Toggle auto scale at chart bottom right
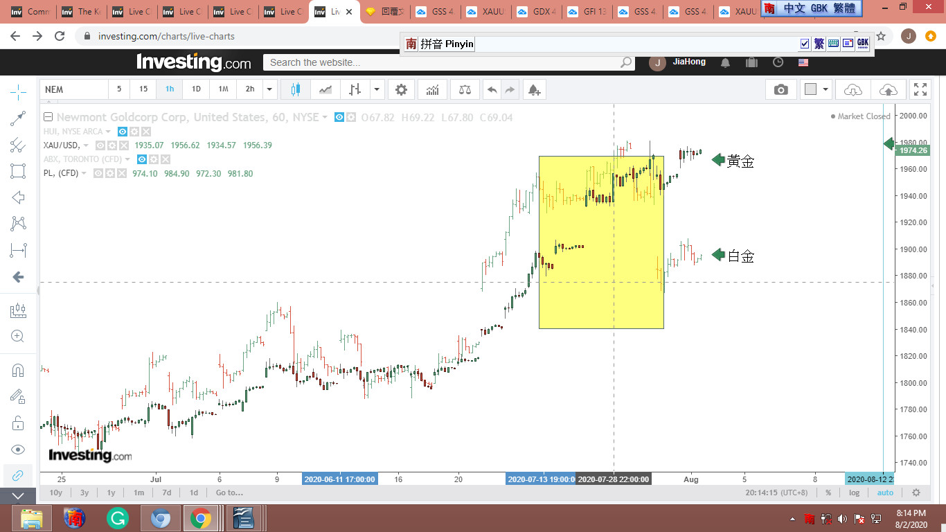 [x=885, y=493]
